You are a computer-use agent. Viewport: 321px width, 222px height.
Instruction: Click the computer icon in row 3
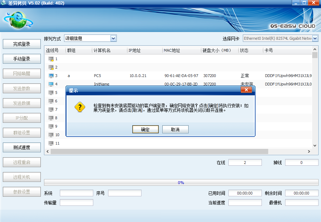51,76
